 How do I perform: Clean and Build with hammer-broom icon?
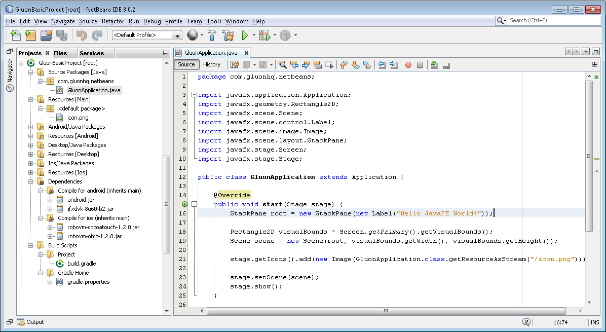(228, 35)
